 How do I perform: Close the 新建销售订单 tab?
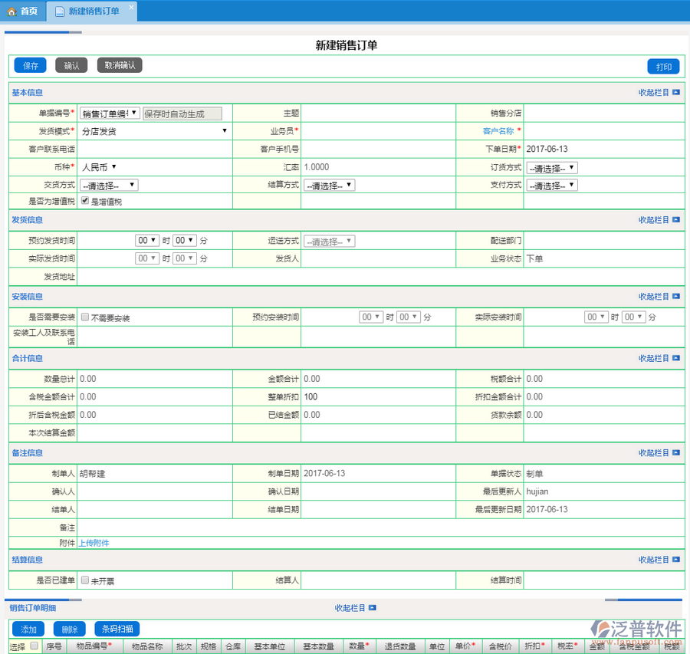click(131, 7)
